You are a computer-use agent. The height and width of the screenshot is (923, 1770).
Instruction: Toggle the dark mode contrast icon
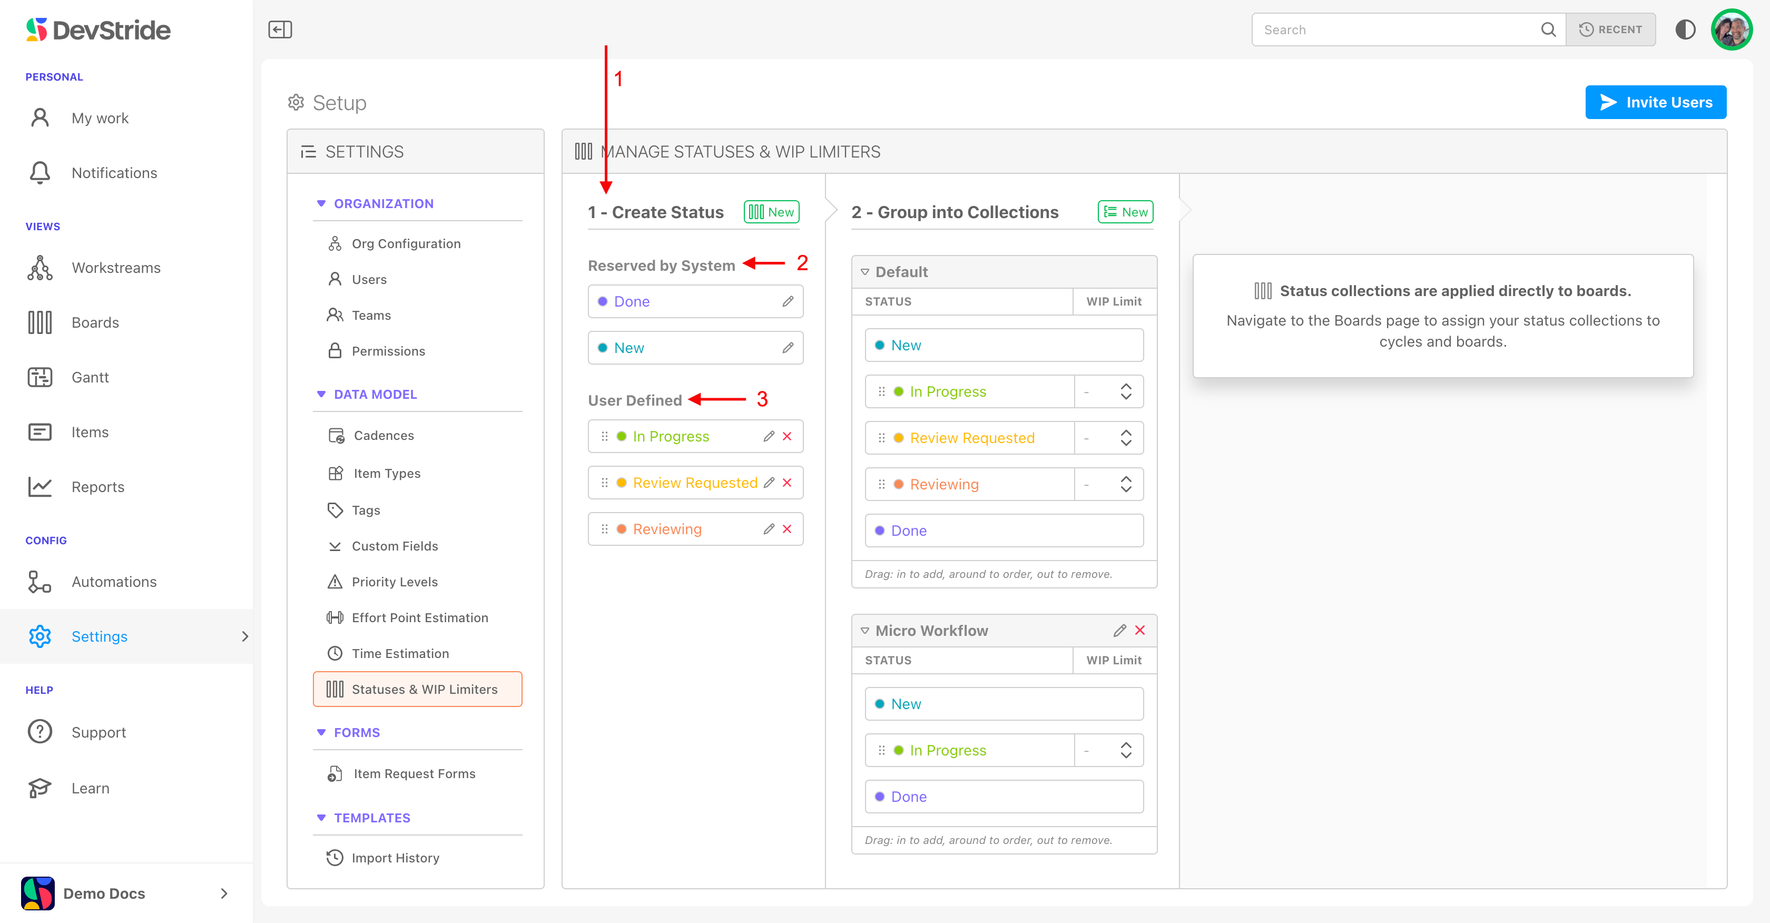point(1685,30)
